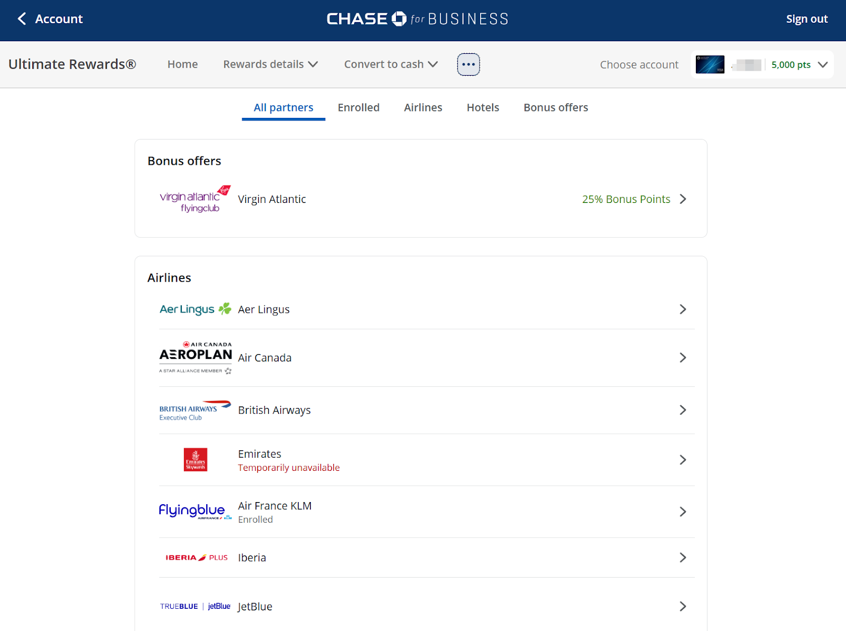Click the Account back link text
The image size is (846, 631).
(59, 19)
